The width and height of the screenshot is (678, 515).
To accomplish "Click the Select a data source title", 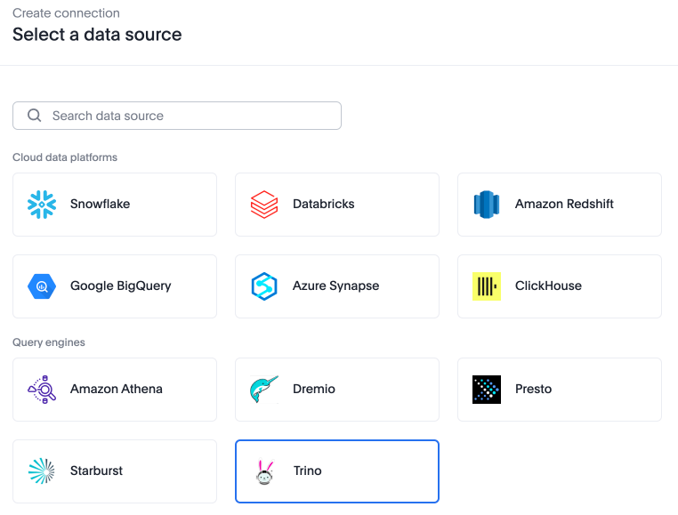I will (97, 35).
